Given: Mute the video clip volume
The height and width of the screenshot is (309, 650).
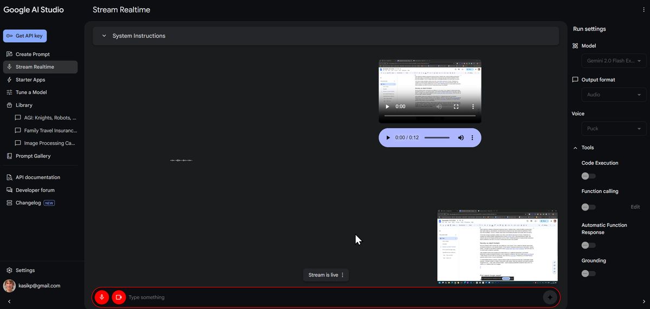Looking at the screenshot, I should (x=439, y=107).
